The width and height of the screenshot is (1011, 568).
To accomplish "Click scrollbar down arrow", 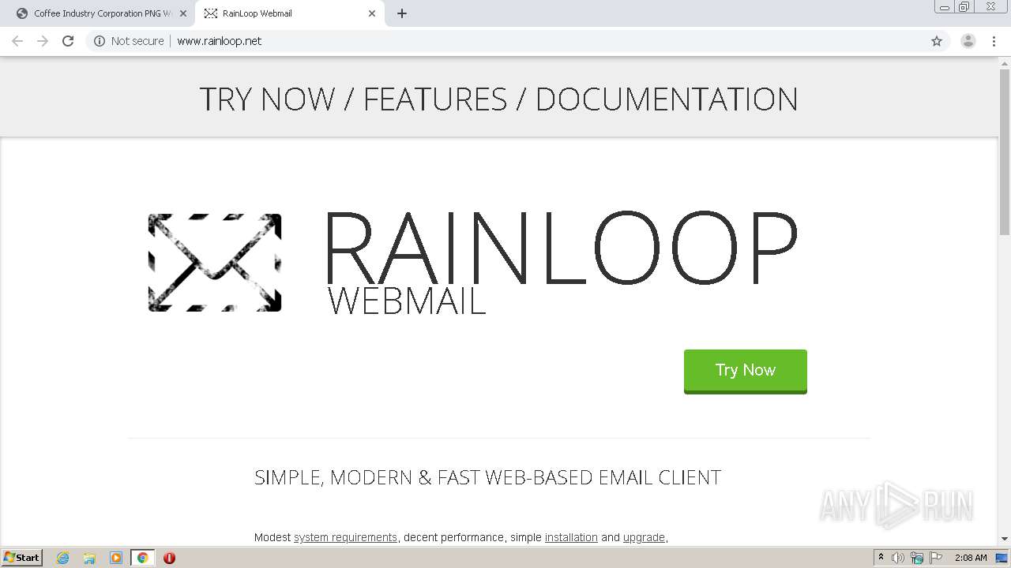I will click(x=1005, y=538).
